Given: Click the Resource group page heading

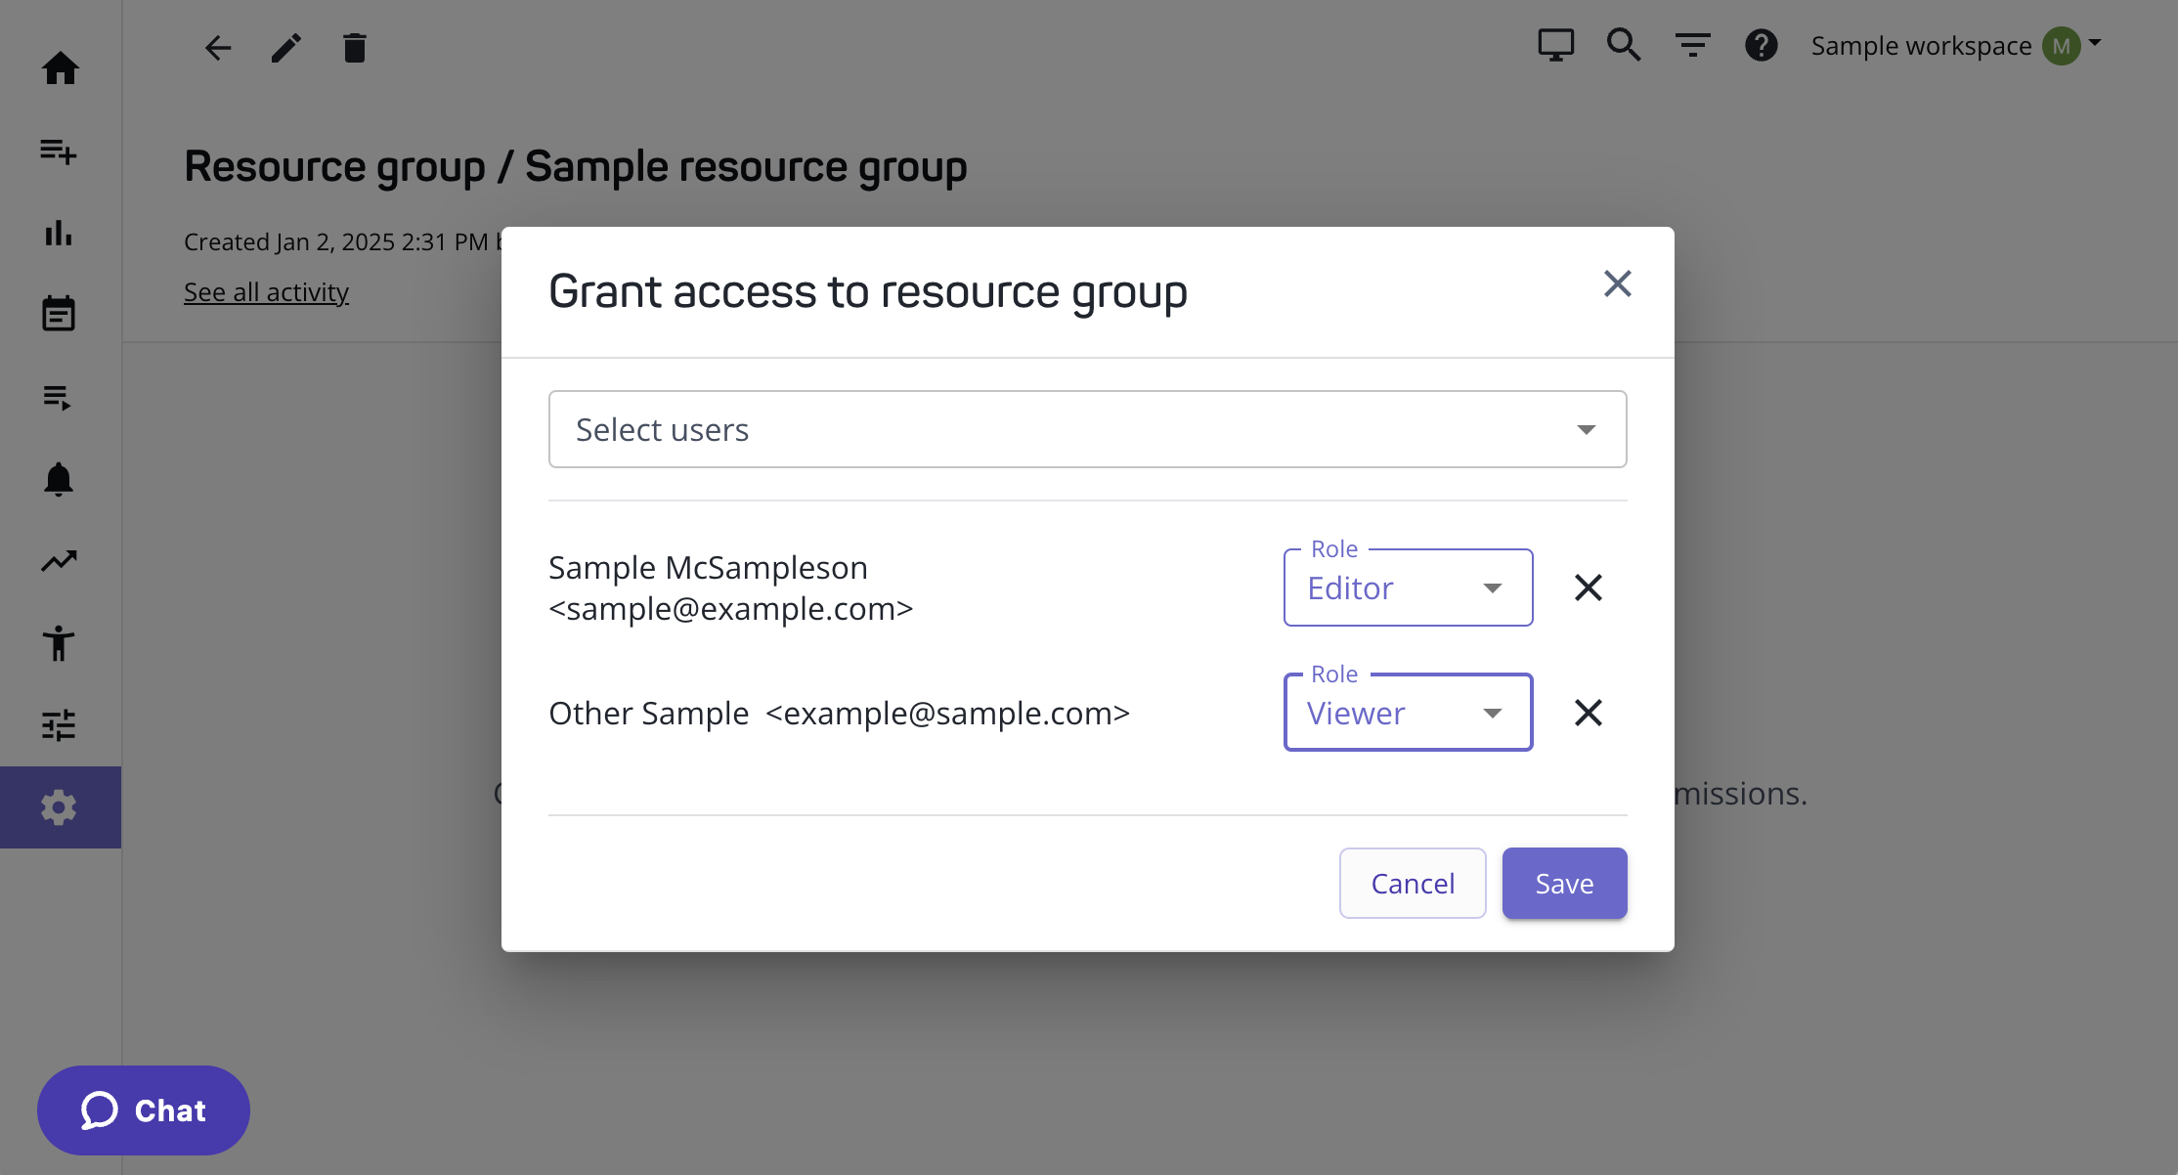Looking at the screenshot, I should 576,167.
